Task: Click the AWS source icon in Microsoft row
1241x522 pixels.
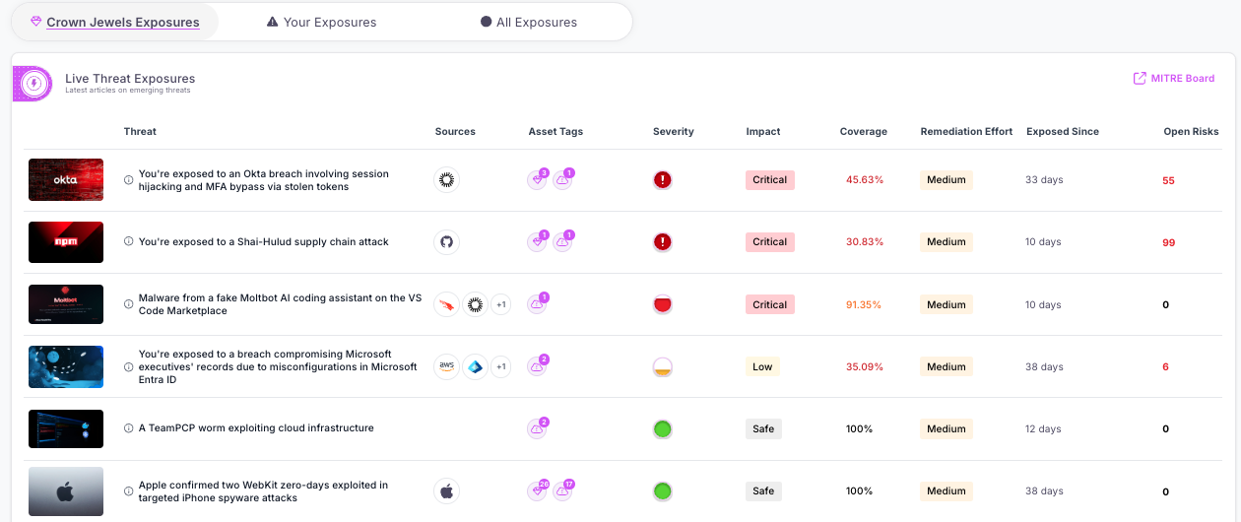Action: click(x=446, y=367)
